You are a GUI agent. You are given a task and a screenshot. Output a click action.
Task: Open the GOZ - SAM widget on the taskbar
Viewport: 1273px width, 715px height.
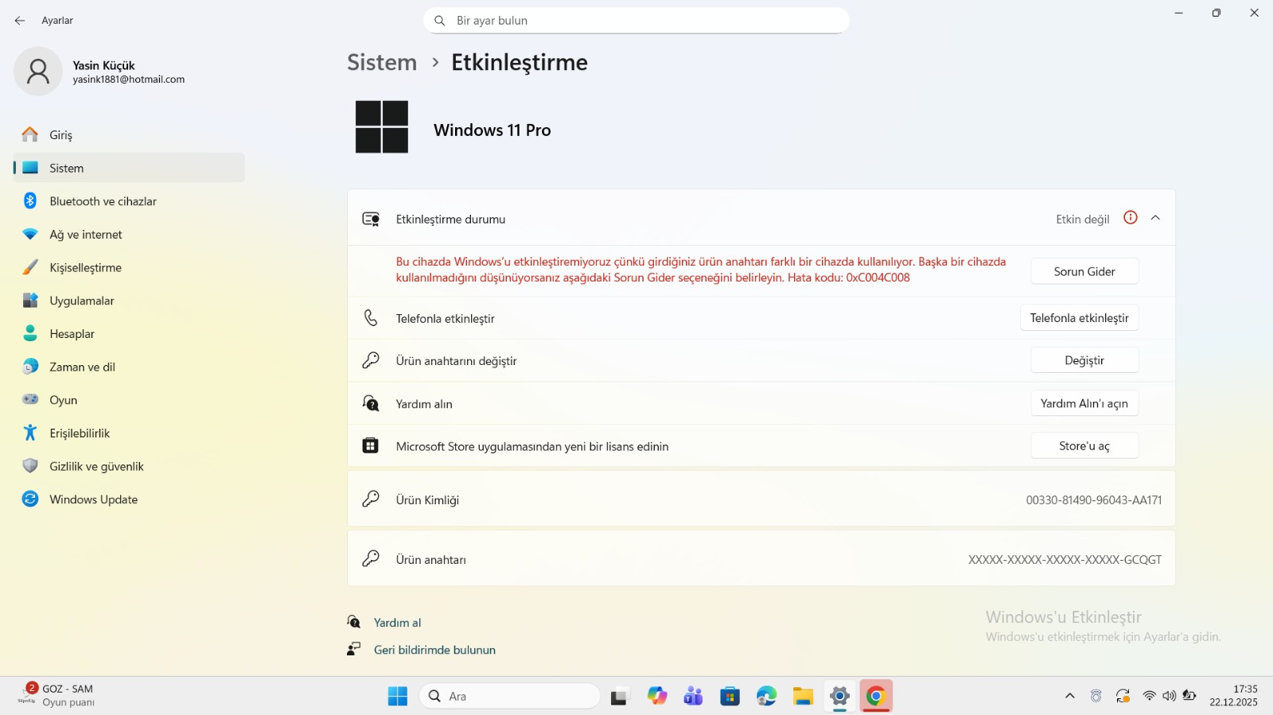coord(57,695)
